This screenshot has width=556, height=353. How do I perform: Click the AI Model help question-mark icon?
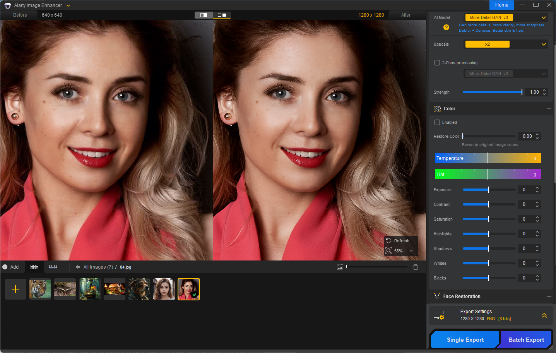pos(446,27)
